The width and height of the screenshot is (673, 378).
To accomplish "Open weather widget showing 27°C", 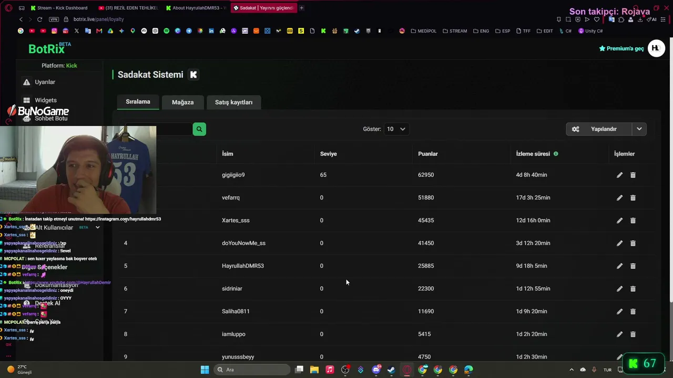I will click(x=19, y=370).
